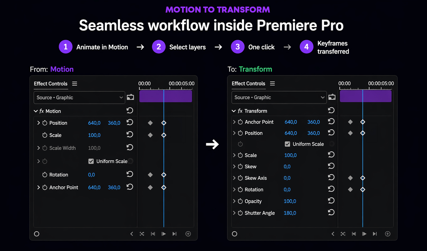This screenshot has height=251, width=427.
Task: Open Source • Graphic dropdown in Transform panel
Action: (279, 97)
